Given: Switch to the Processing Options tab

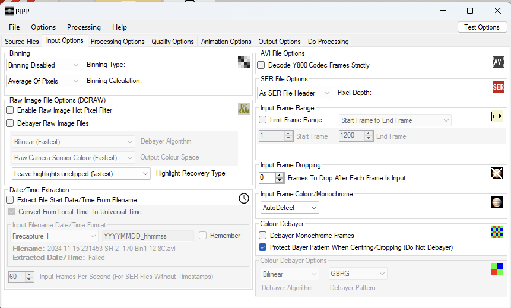Looking at the screenshot, I should click(x=118, y=42).
